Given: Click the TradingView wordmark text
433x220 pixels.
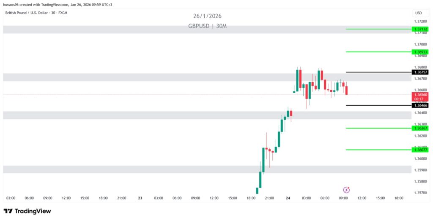Looking at the screenshot, I should (32, 211).
